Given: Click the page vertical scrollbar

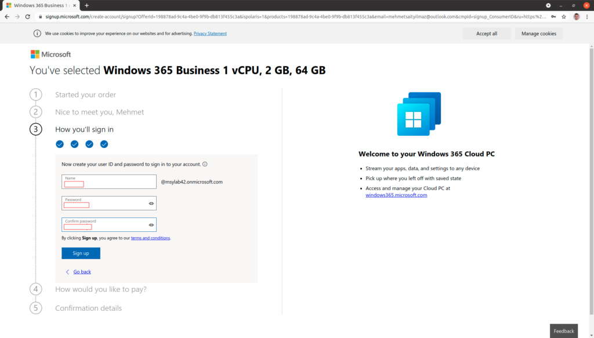Looking at the screenshot, I should point(591,181).
